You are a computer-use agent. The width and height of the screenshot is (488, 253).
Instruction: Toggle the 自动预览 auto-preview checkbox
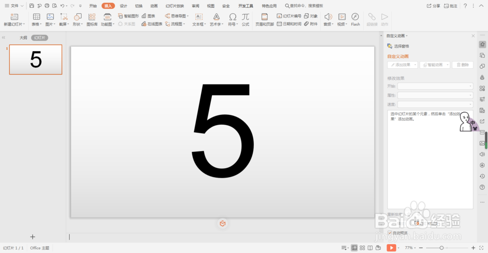tap(389, 233)
